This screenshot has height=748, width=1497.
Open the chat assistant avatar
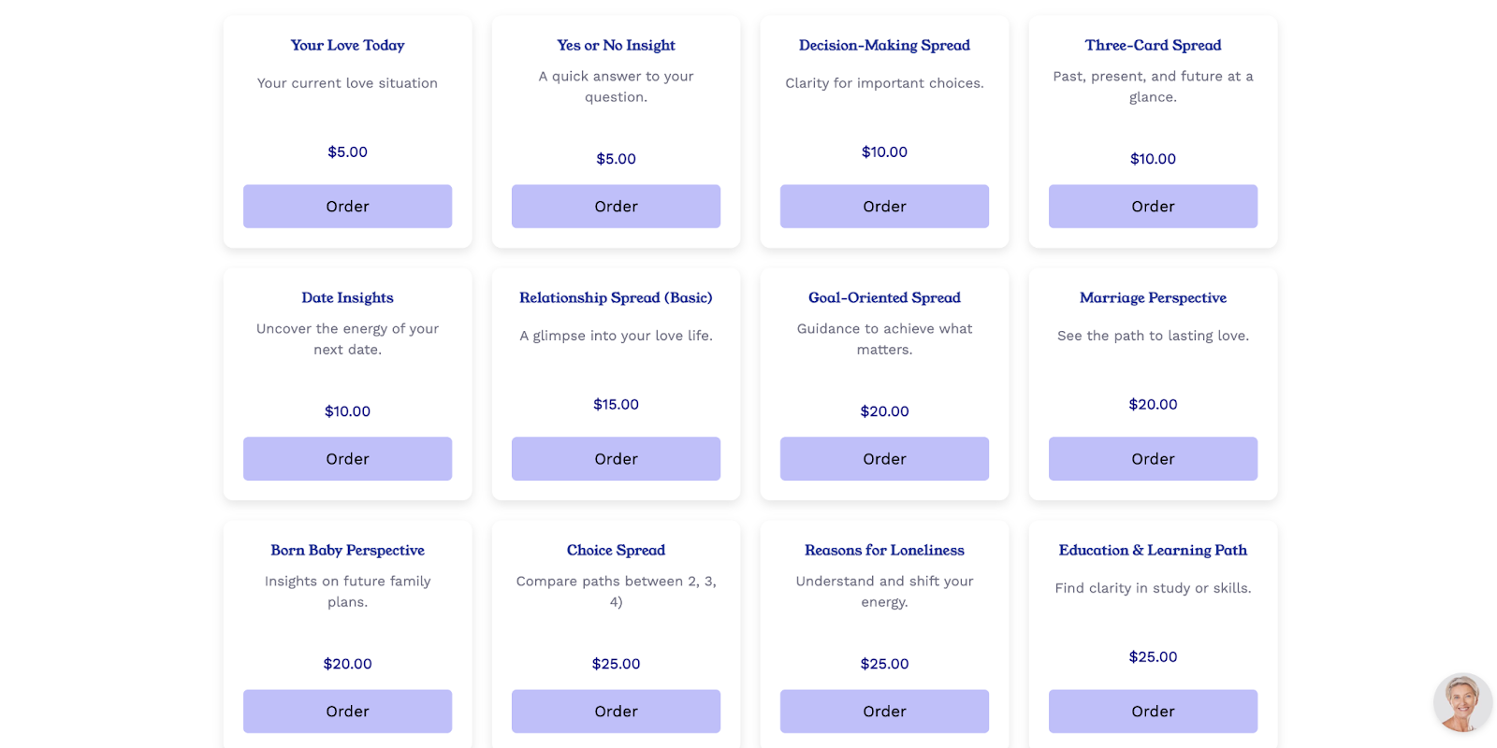pyautogui.click(x=1462, y=702)
